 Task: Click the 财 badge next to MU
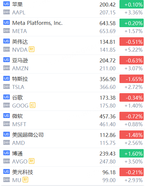click(25, 179)
